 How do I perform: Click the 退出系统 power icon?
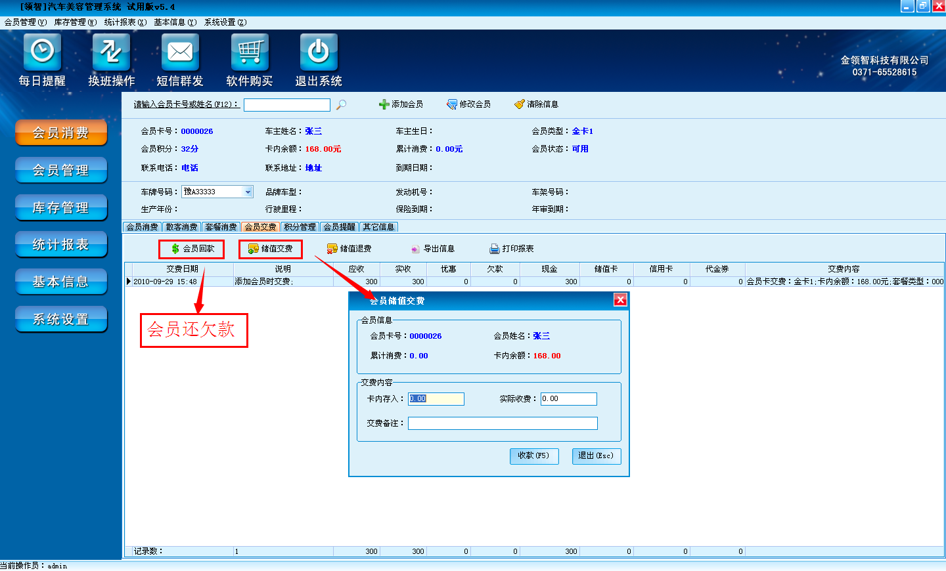tap(319, 52)
